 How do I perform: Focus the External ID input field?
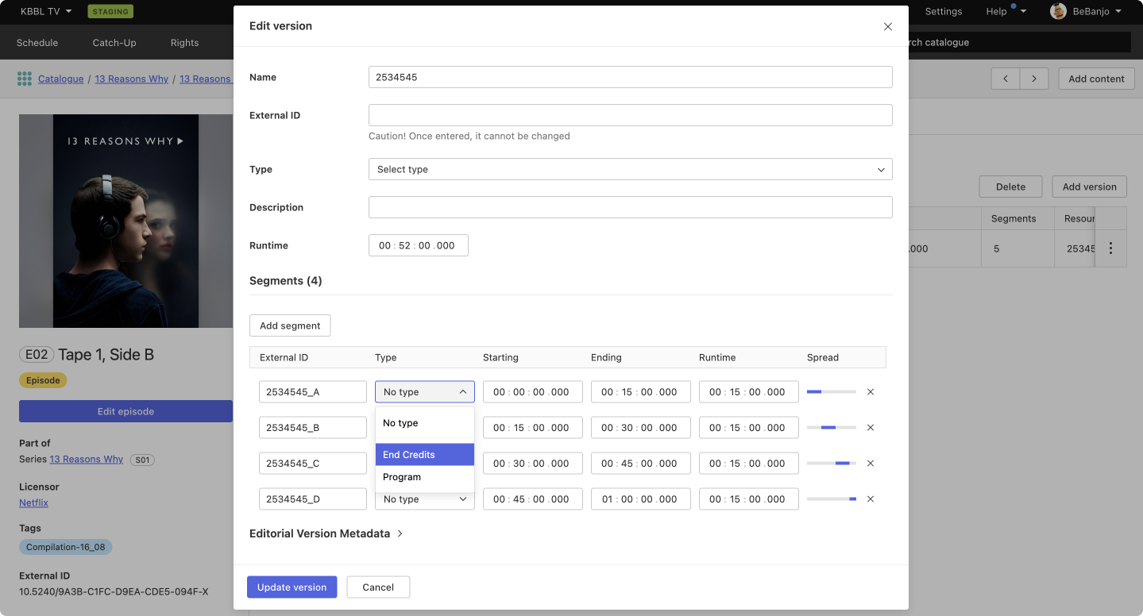click(631, 115)
